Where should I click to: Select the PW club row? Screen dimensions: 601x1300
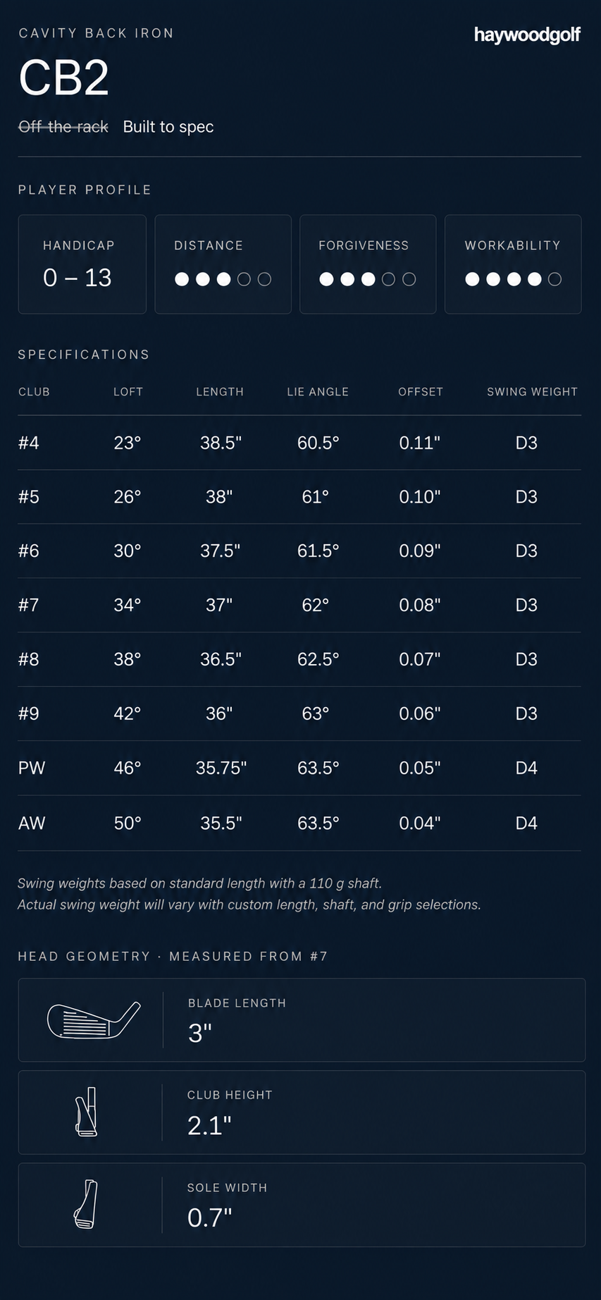pyautogui.click(x=299, y=768)
